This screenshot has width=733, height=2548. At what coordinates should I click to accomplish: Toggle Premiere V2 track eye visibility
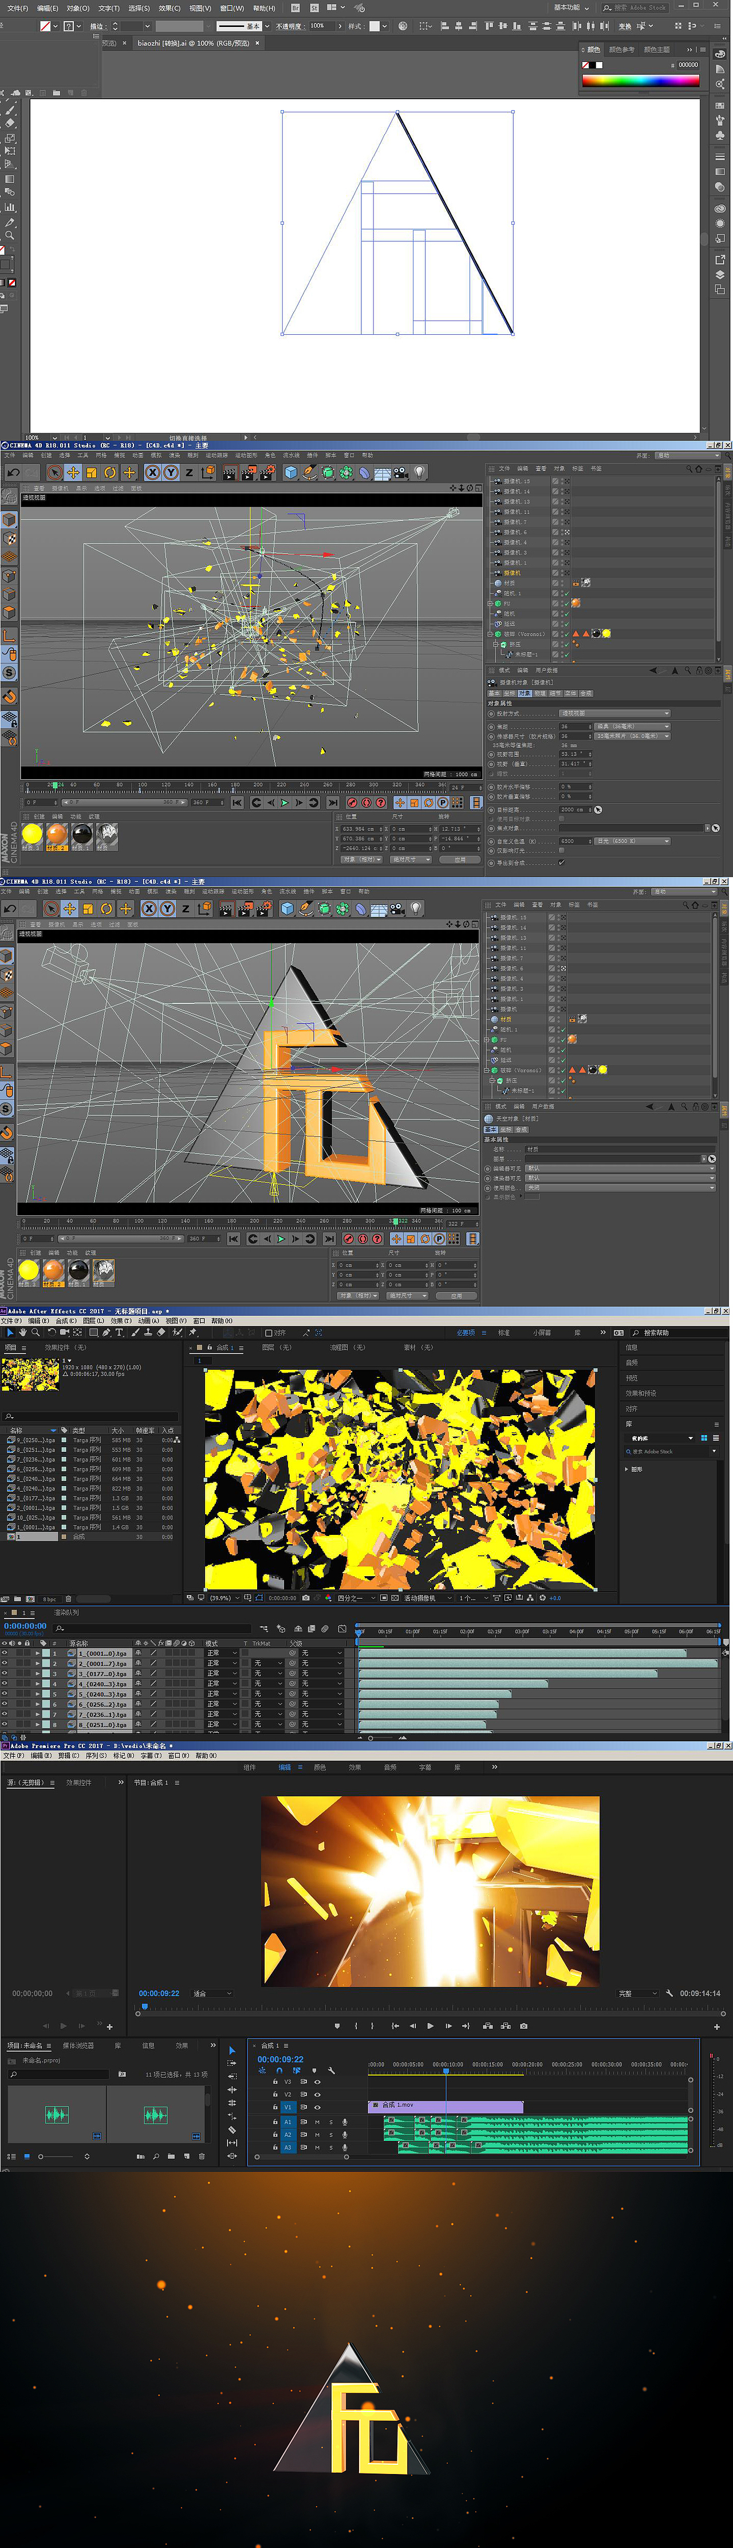coord(317,2094)
